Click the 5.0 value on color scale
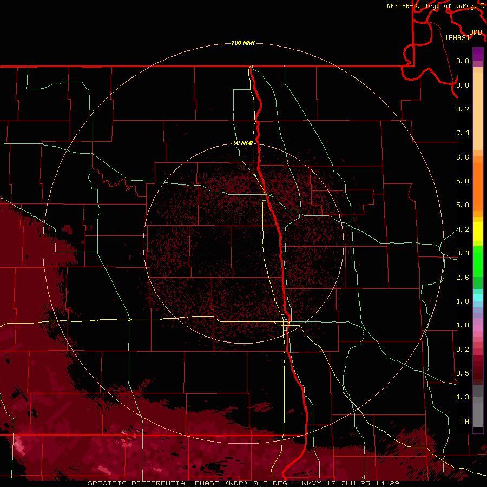 tap(463, 205)
